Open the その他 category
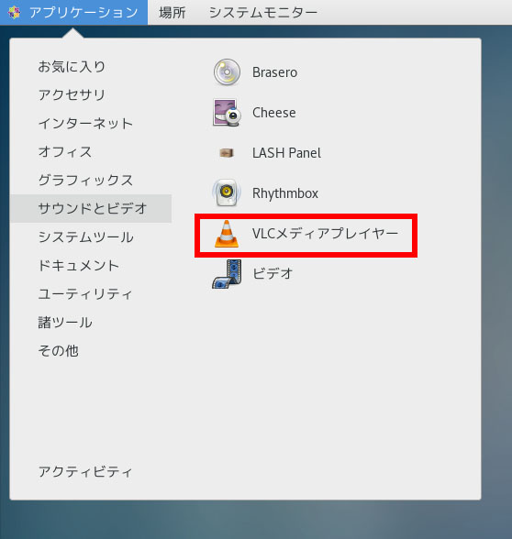 [58, 351]
